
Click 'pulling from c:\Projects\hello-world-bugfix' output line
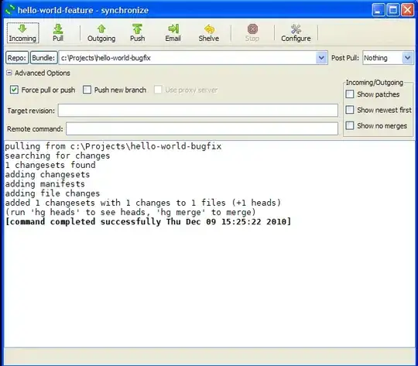pos(113,146)
